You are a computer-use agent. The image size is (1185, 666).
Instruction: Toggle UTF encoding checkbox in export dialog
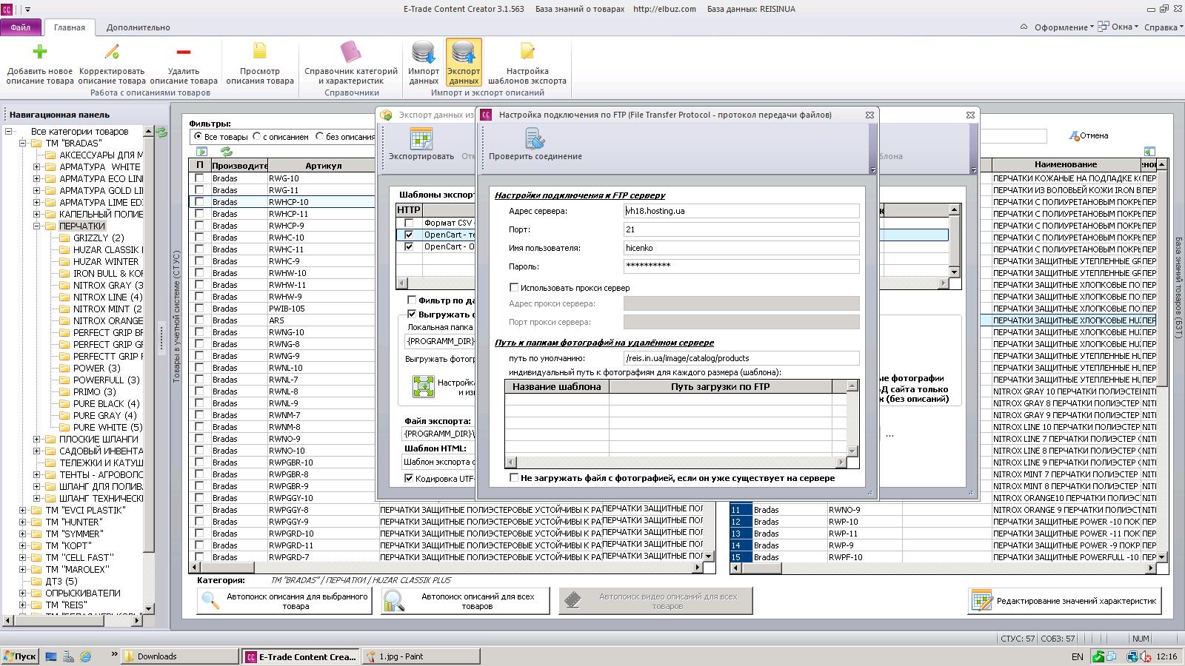409,479
